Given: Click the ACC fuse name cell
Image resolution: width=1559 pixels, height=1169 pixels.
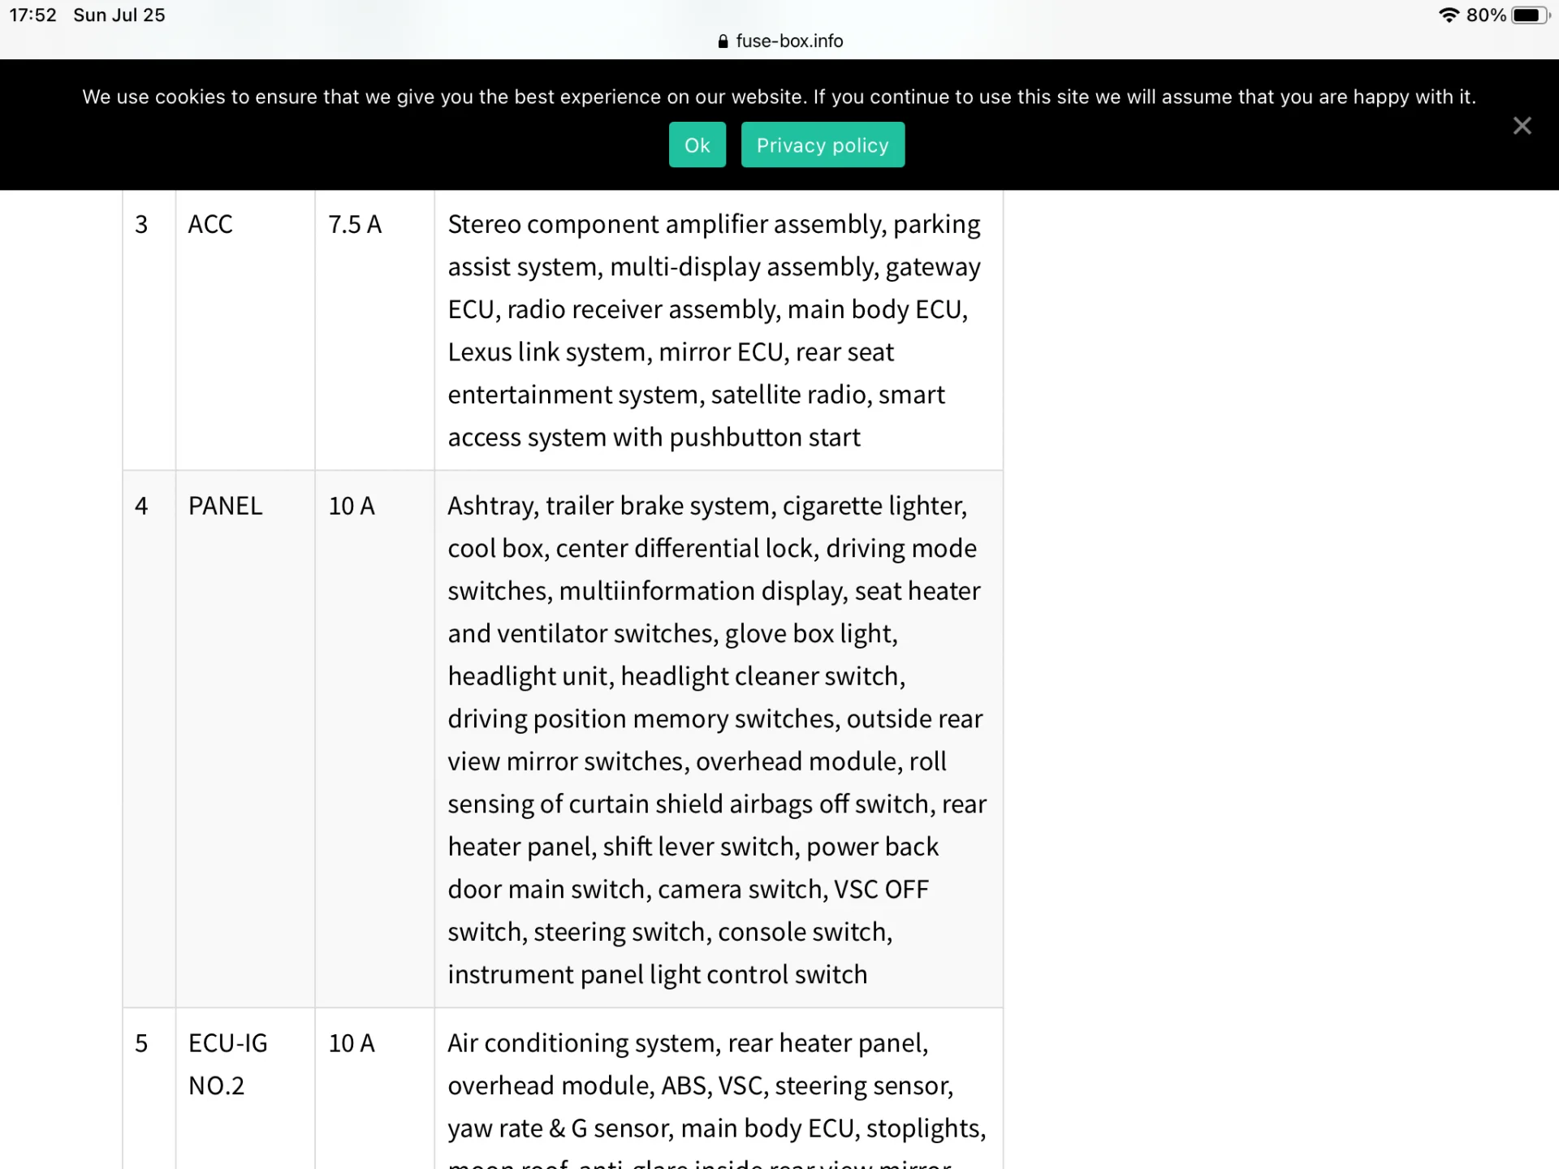Looking at the screenshot, I should pyautogui.click(x=210, y=224).
